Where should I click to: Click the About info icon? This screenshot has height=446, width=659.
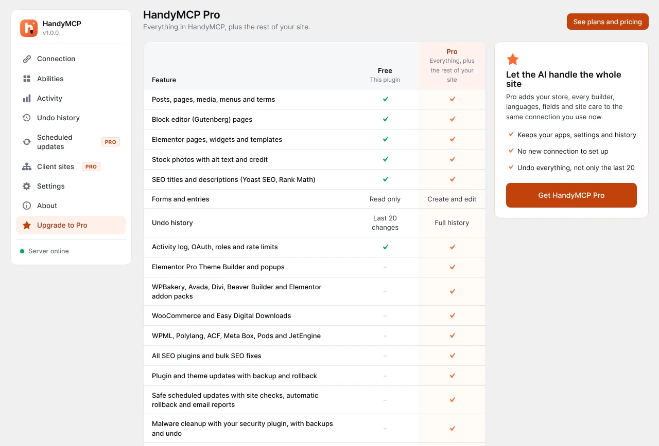point(27,206)
